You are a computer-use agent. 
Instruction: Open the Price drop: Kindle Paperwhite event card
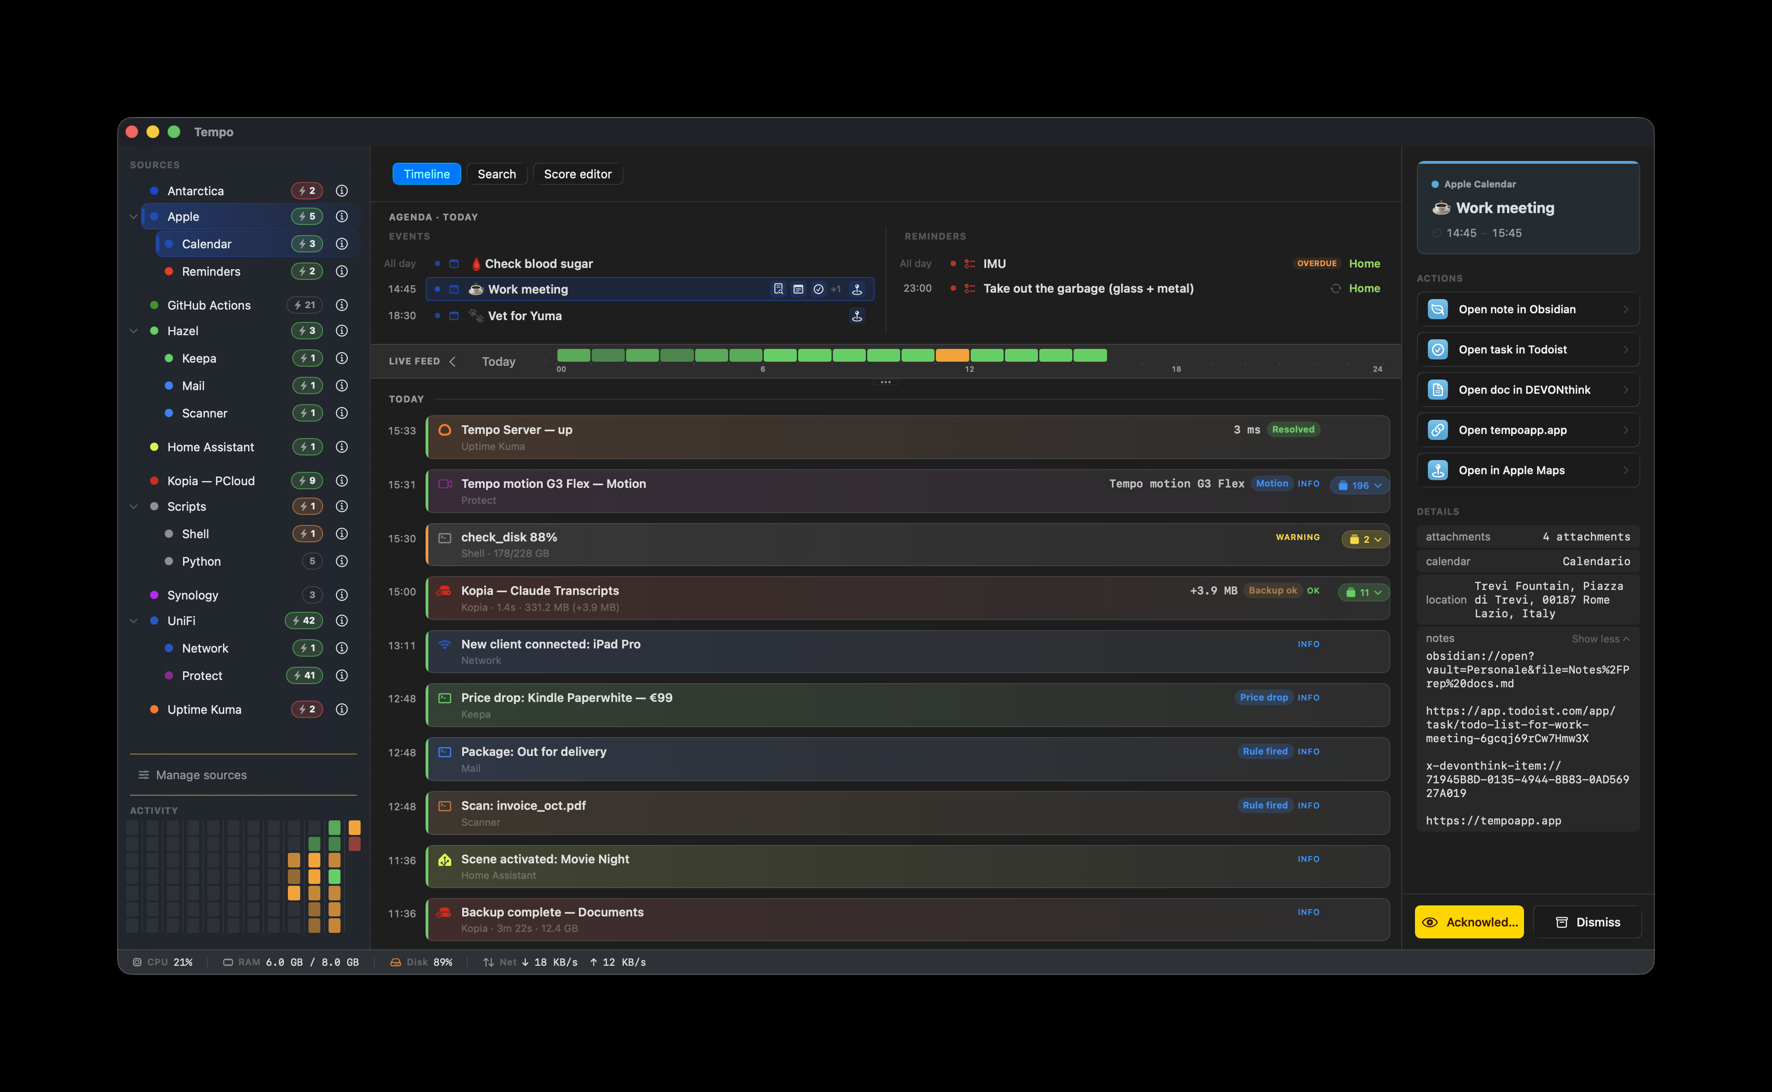[x=908, y=706]
